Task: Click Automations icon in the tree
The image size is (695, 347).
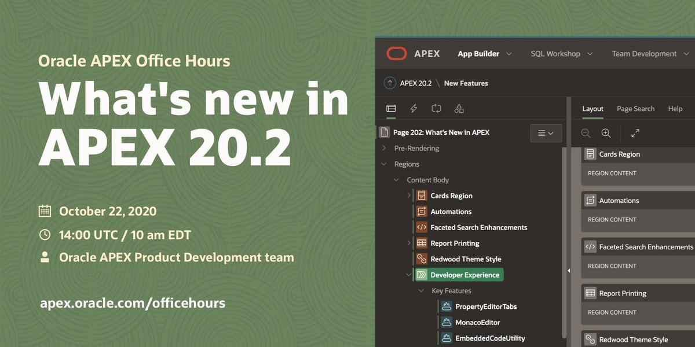Action: point(421,212)
